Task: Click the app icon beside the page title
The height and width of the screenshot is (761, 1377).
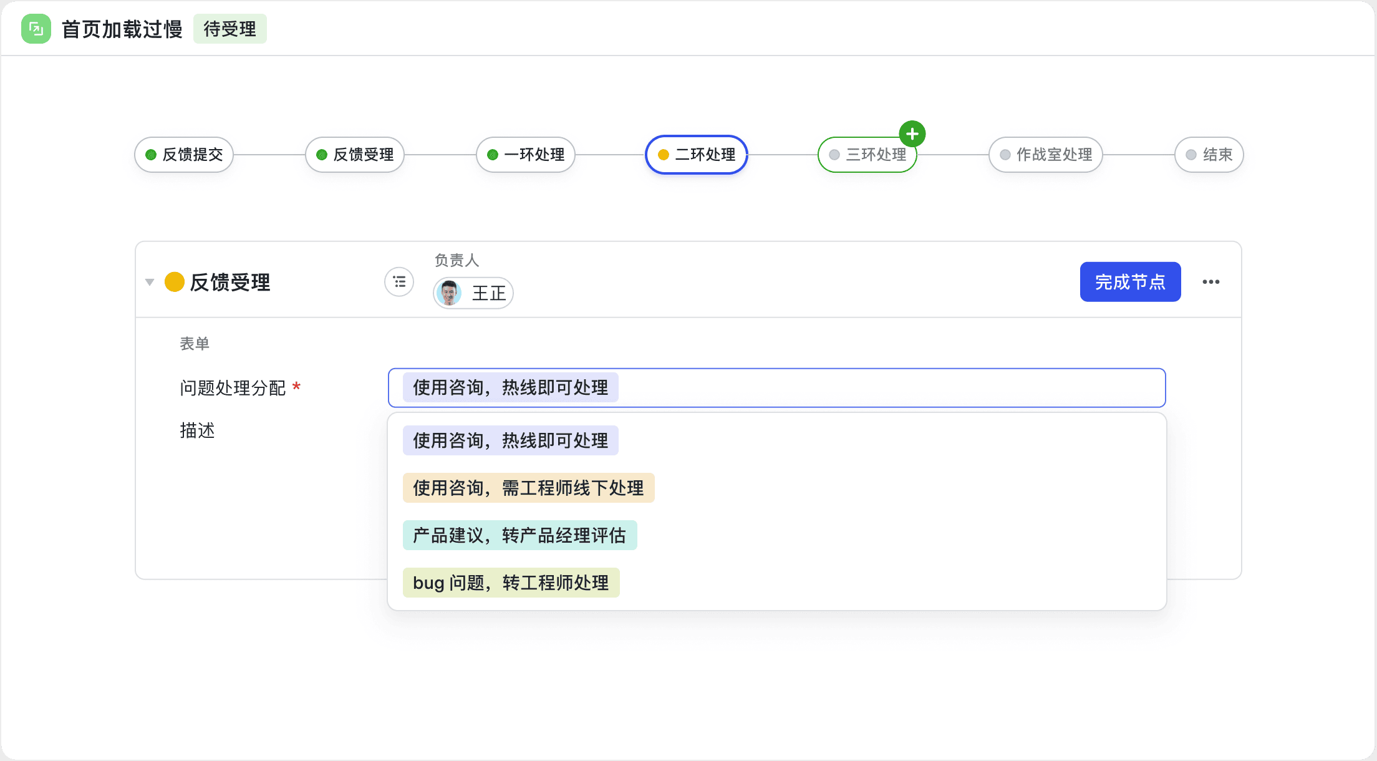Action: (x=36, y=29)
